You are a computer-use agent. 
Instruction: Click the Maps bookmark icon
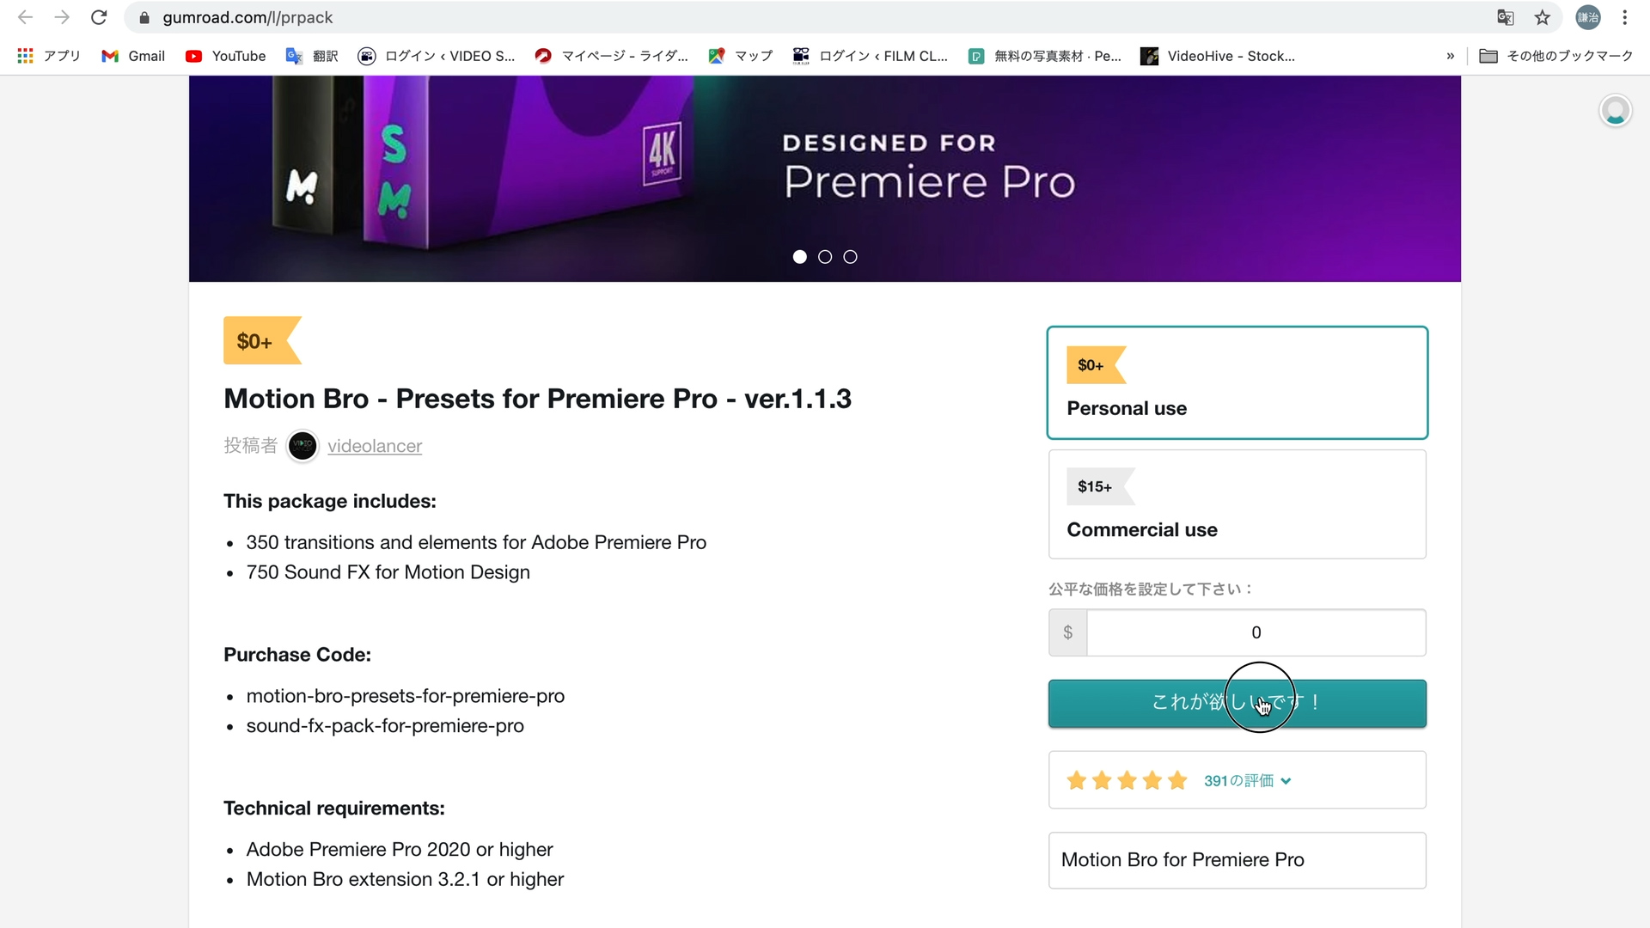(x=716, y=56)
